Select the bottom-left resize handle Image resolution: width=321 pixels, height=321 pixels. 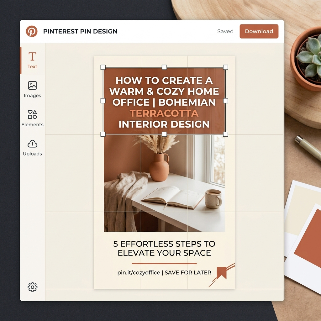pyautogui.click(x=103, y=134)
